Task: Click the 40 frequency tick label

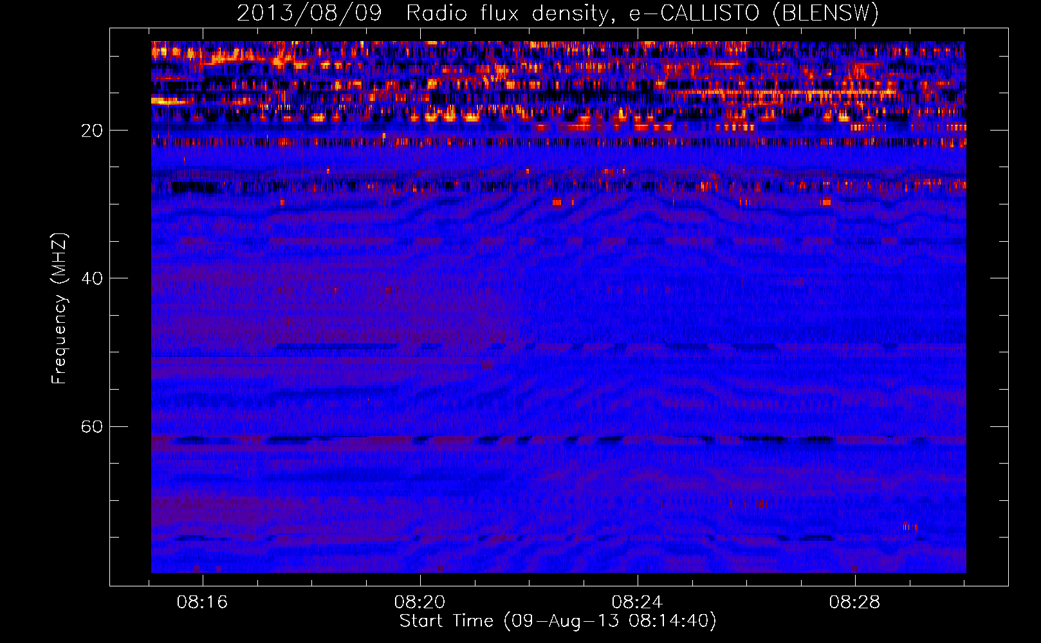Action: [x=92, y=278]
